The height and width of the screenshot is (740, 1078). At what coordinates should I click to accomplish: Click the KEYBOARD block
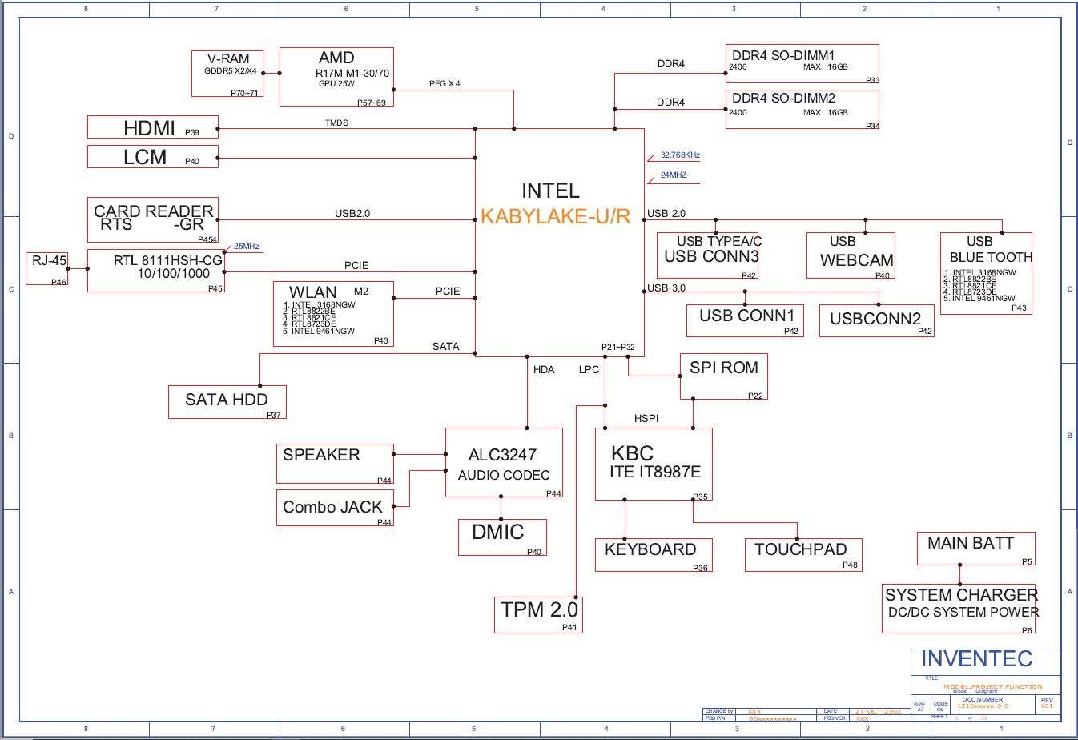[x=654, y=555]
